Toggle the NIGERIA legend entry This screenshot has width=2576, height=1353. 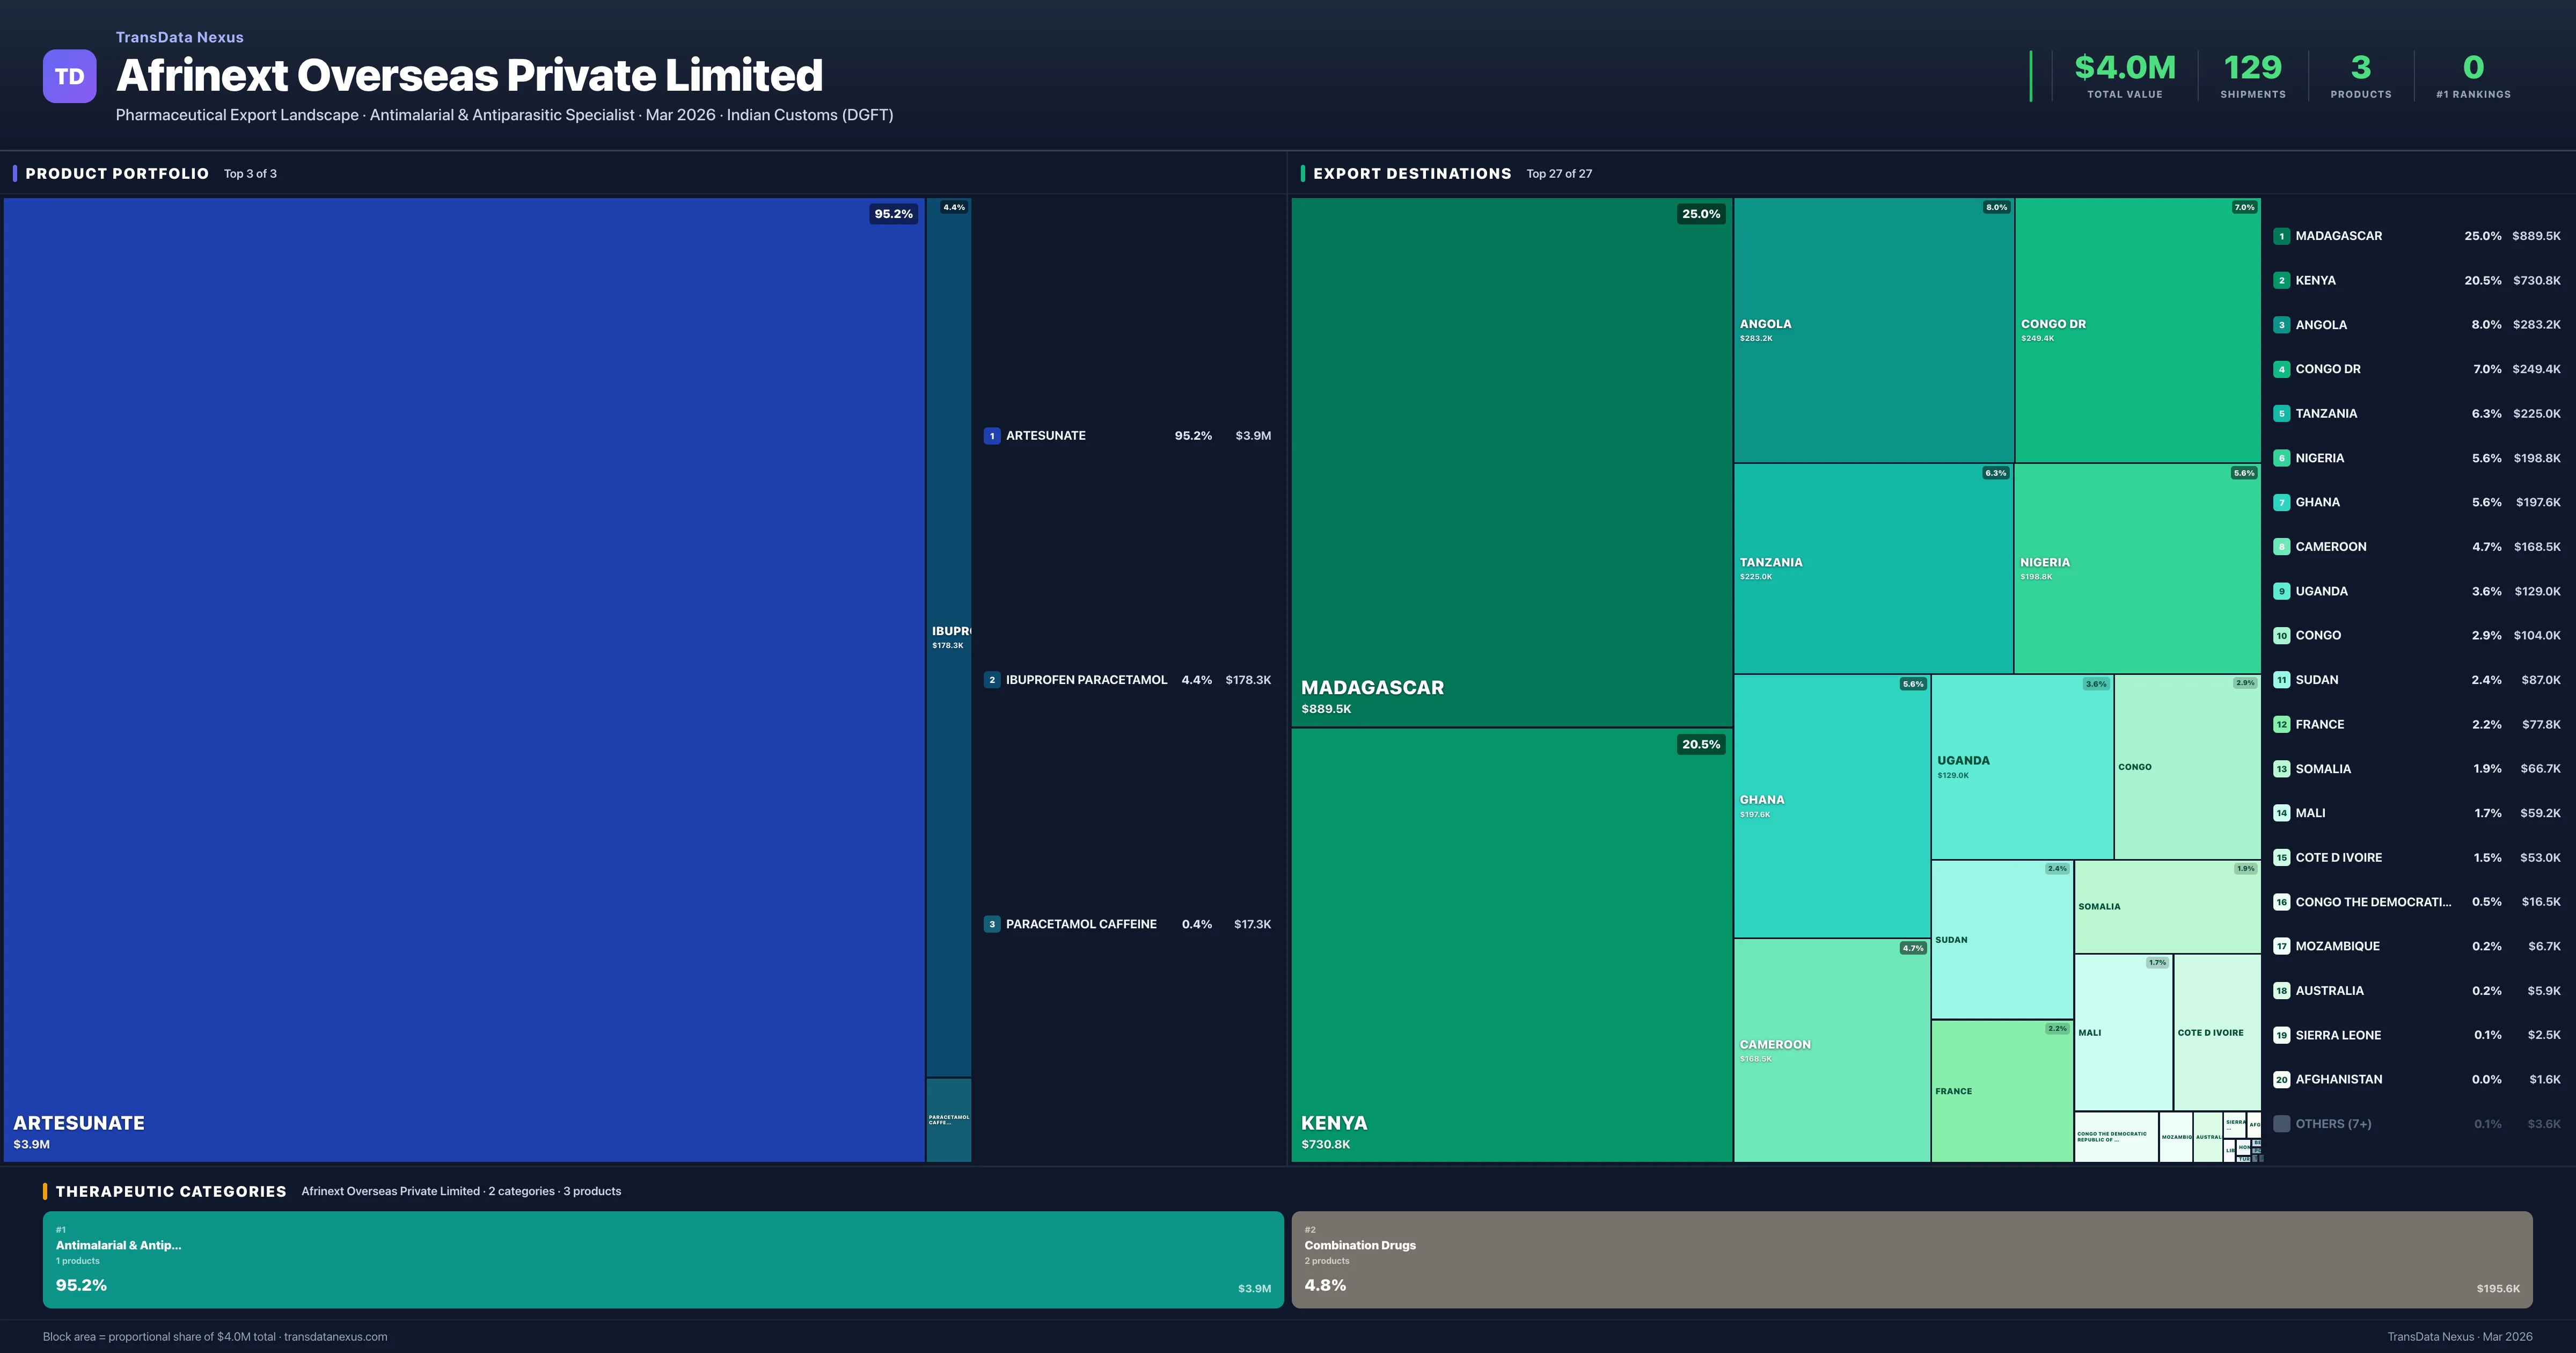[x=2321, y=457]
